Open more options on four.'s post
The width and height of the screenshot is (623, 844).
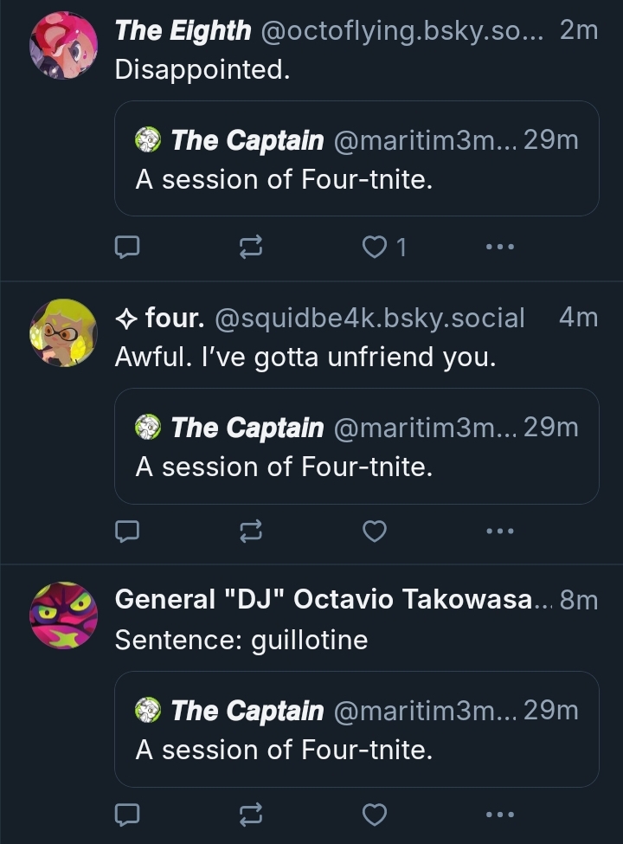[x=499, y=530]
